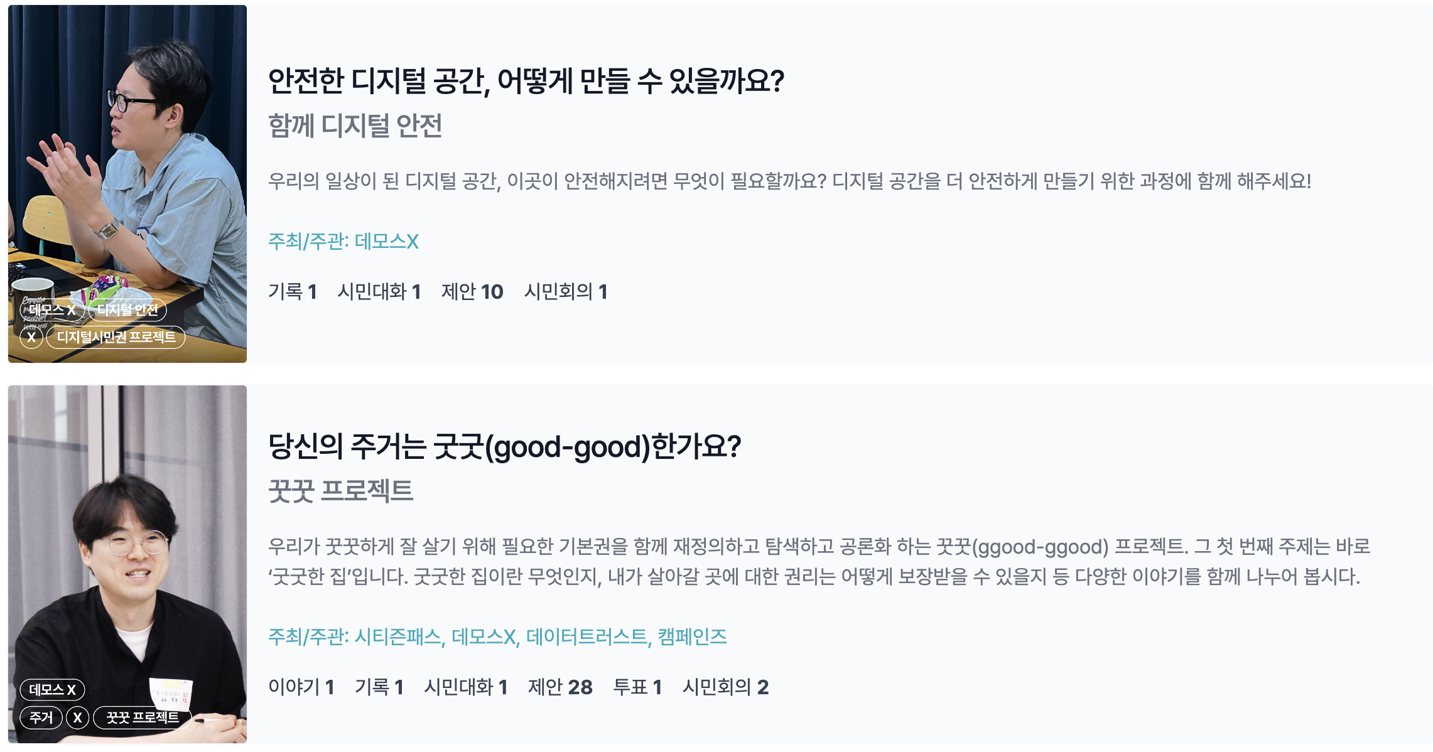
Task: Open '당신의 주거는 굿굿(good-good)한가요?' title
Action: (505, 447)
